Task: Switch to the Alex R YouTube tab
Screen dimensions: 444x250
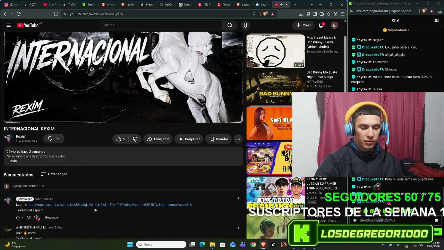Action: [x=49, y=5]
